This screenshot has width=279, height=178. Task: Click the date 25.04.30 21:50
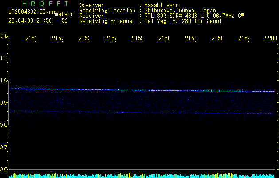30,21
